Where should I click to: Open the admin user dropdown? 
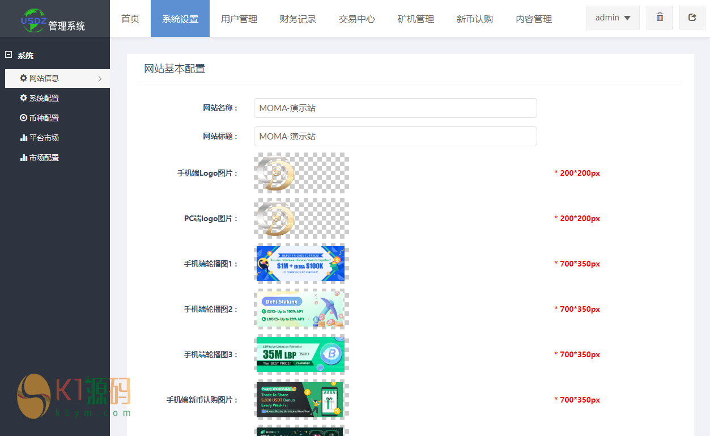point(613,18)
